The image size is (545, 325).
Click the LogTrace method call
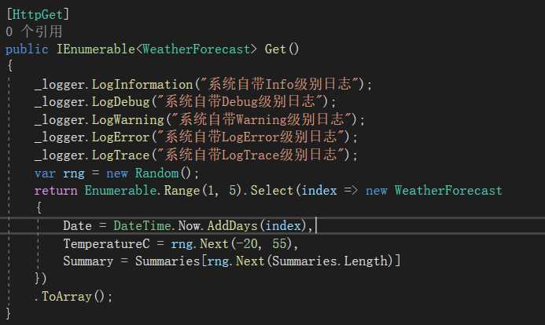pyautogui.click(x=120, y=155)
